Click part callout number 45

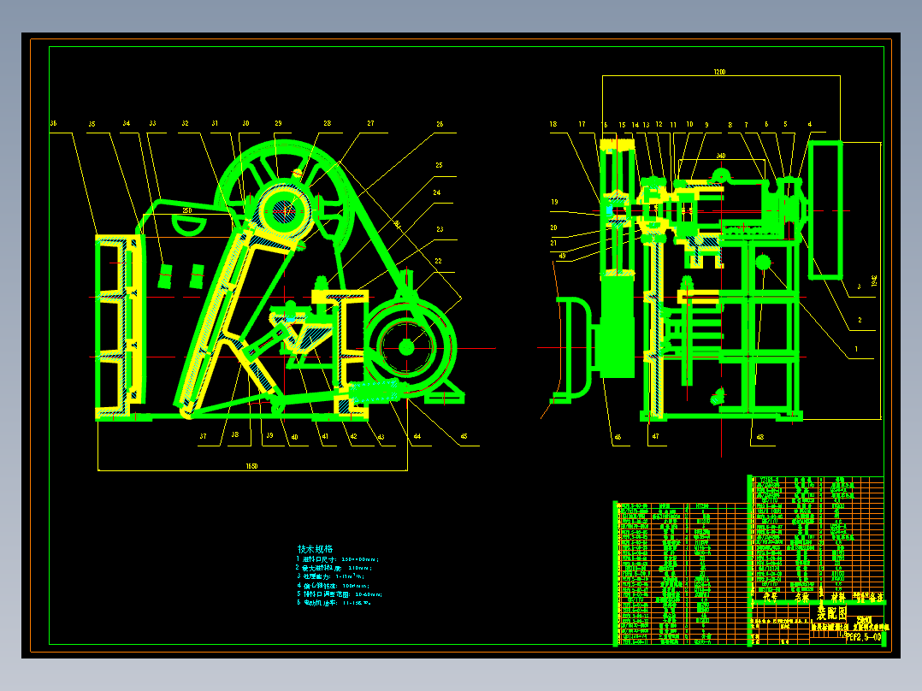pos(464,436)
